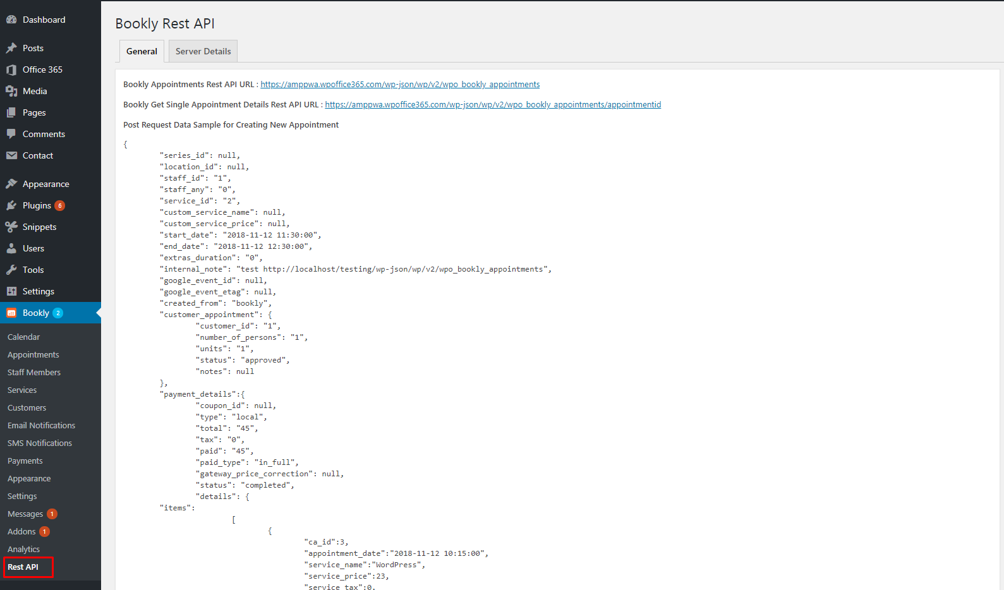
Task: Click the Bookly calendar icon
Action: point(11,313)
